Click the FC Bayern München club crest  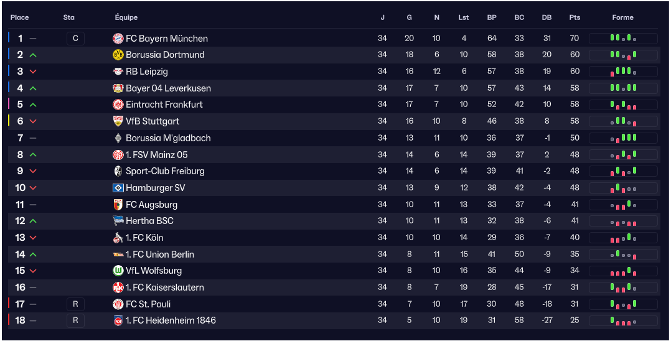118,39
